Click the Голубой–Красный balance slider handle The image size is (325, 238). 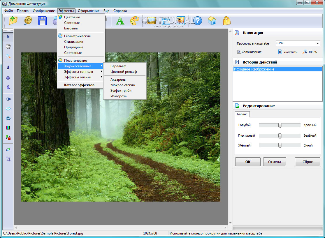click(x=280, y=125)
